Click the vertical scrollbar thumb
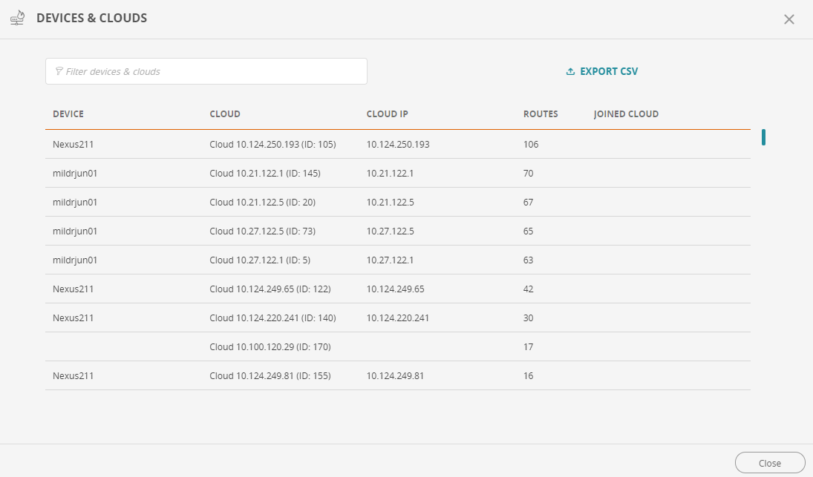Screen dimensions: 813x477 pos(763,137)
